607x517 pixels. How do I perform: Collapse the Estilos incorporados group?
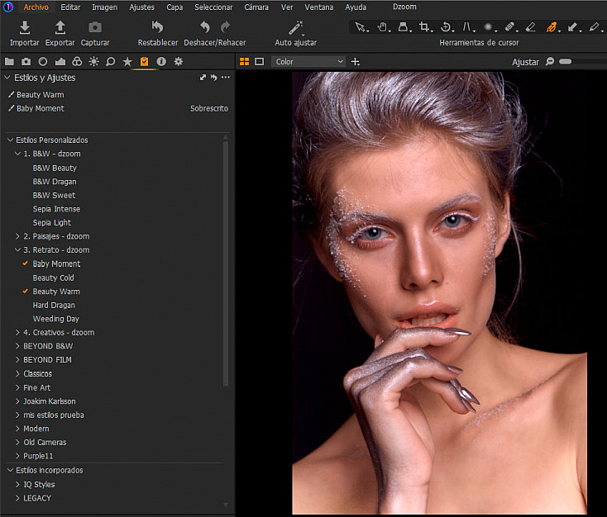(x=10, y=470)
